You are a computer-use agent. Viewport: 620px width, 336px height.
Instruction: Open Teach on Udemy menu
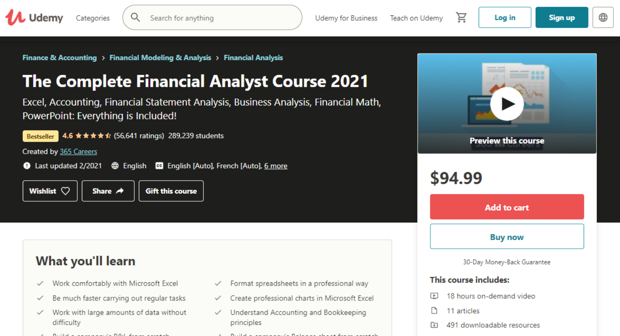click(x=416, y=18)
